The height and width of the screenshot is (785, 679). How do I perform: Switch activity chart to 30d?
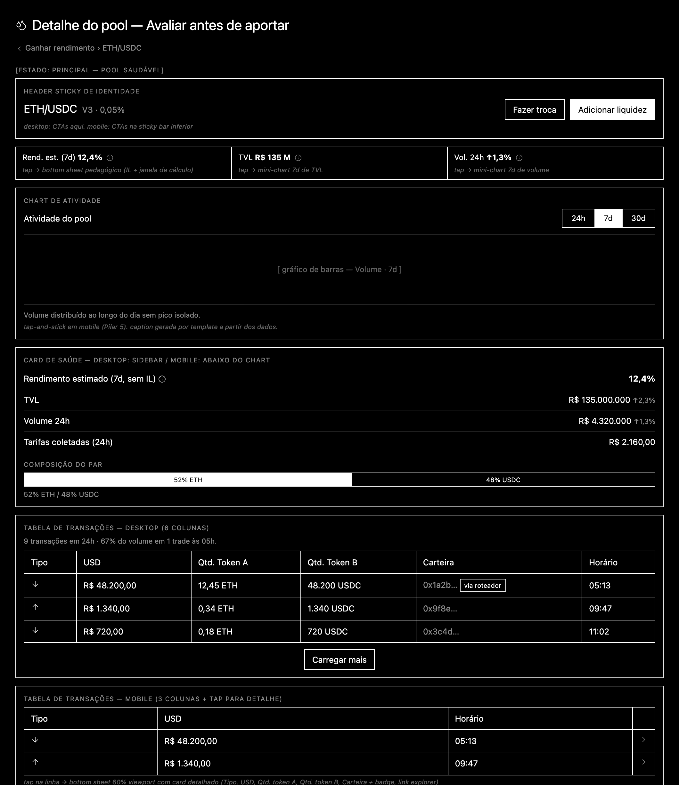pyautogui.click(x=638, y=218)
